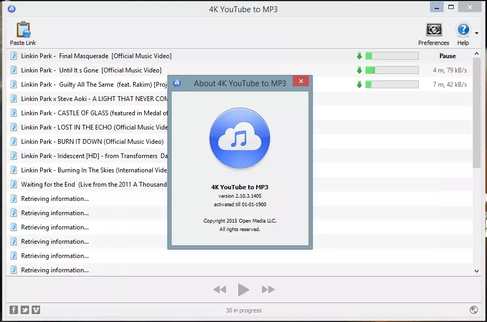
Task: Close the About 4K YouTube to MP3 dialog
Action: coord(301,81)
